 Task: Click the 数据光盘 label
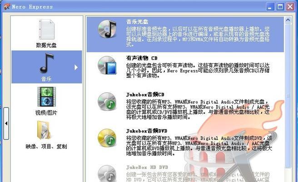(46, 45)
